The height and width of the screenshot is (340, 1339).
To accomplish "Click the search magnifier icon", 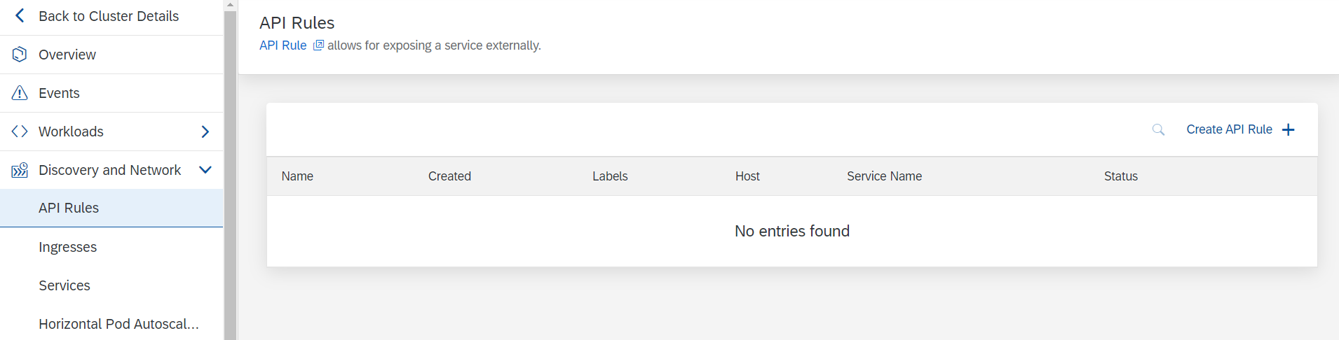I will coord(1158,129).
